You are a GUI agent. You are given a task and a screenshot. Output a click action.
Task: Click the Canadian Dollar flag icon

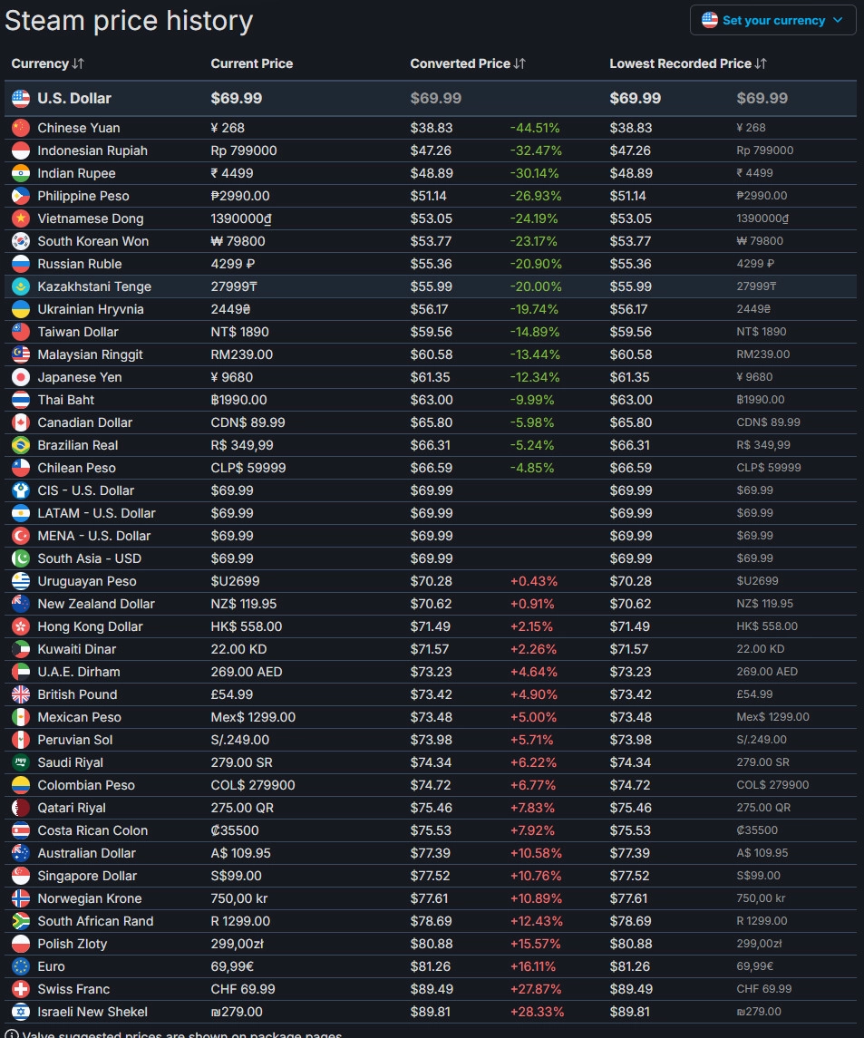coord(21,422)
